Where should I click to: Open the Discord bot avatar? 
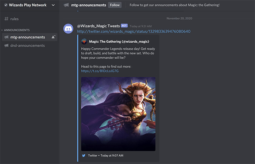coord(68,29)
